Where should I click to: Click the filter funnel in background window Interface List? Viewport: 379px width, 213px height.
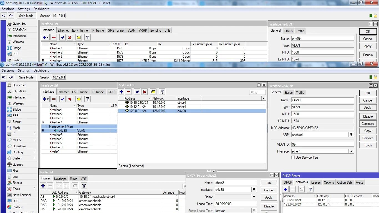(x=87, y=37)
